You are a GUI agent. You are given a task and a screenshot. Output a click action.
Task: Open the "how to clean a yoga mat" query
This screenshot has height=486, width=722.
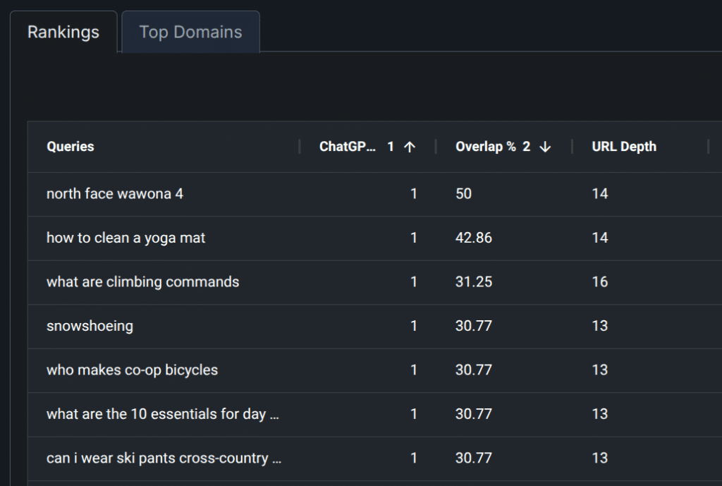click(x=126, y=238)
